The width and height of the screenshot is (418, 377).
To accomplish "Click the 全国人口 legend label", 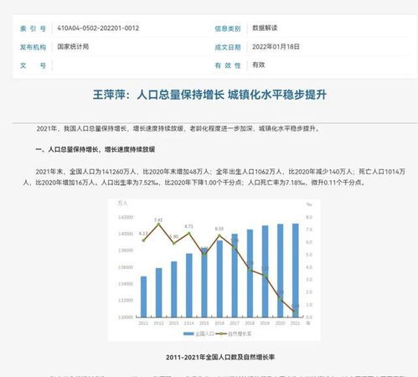I will tap(204, 333).
